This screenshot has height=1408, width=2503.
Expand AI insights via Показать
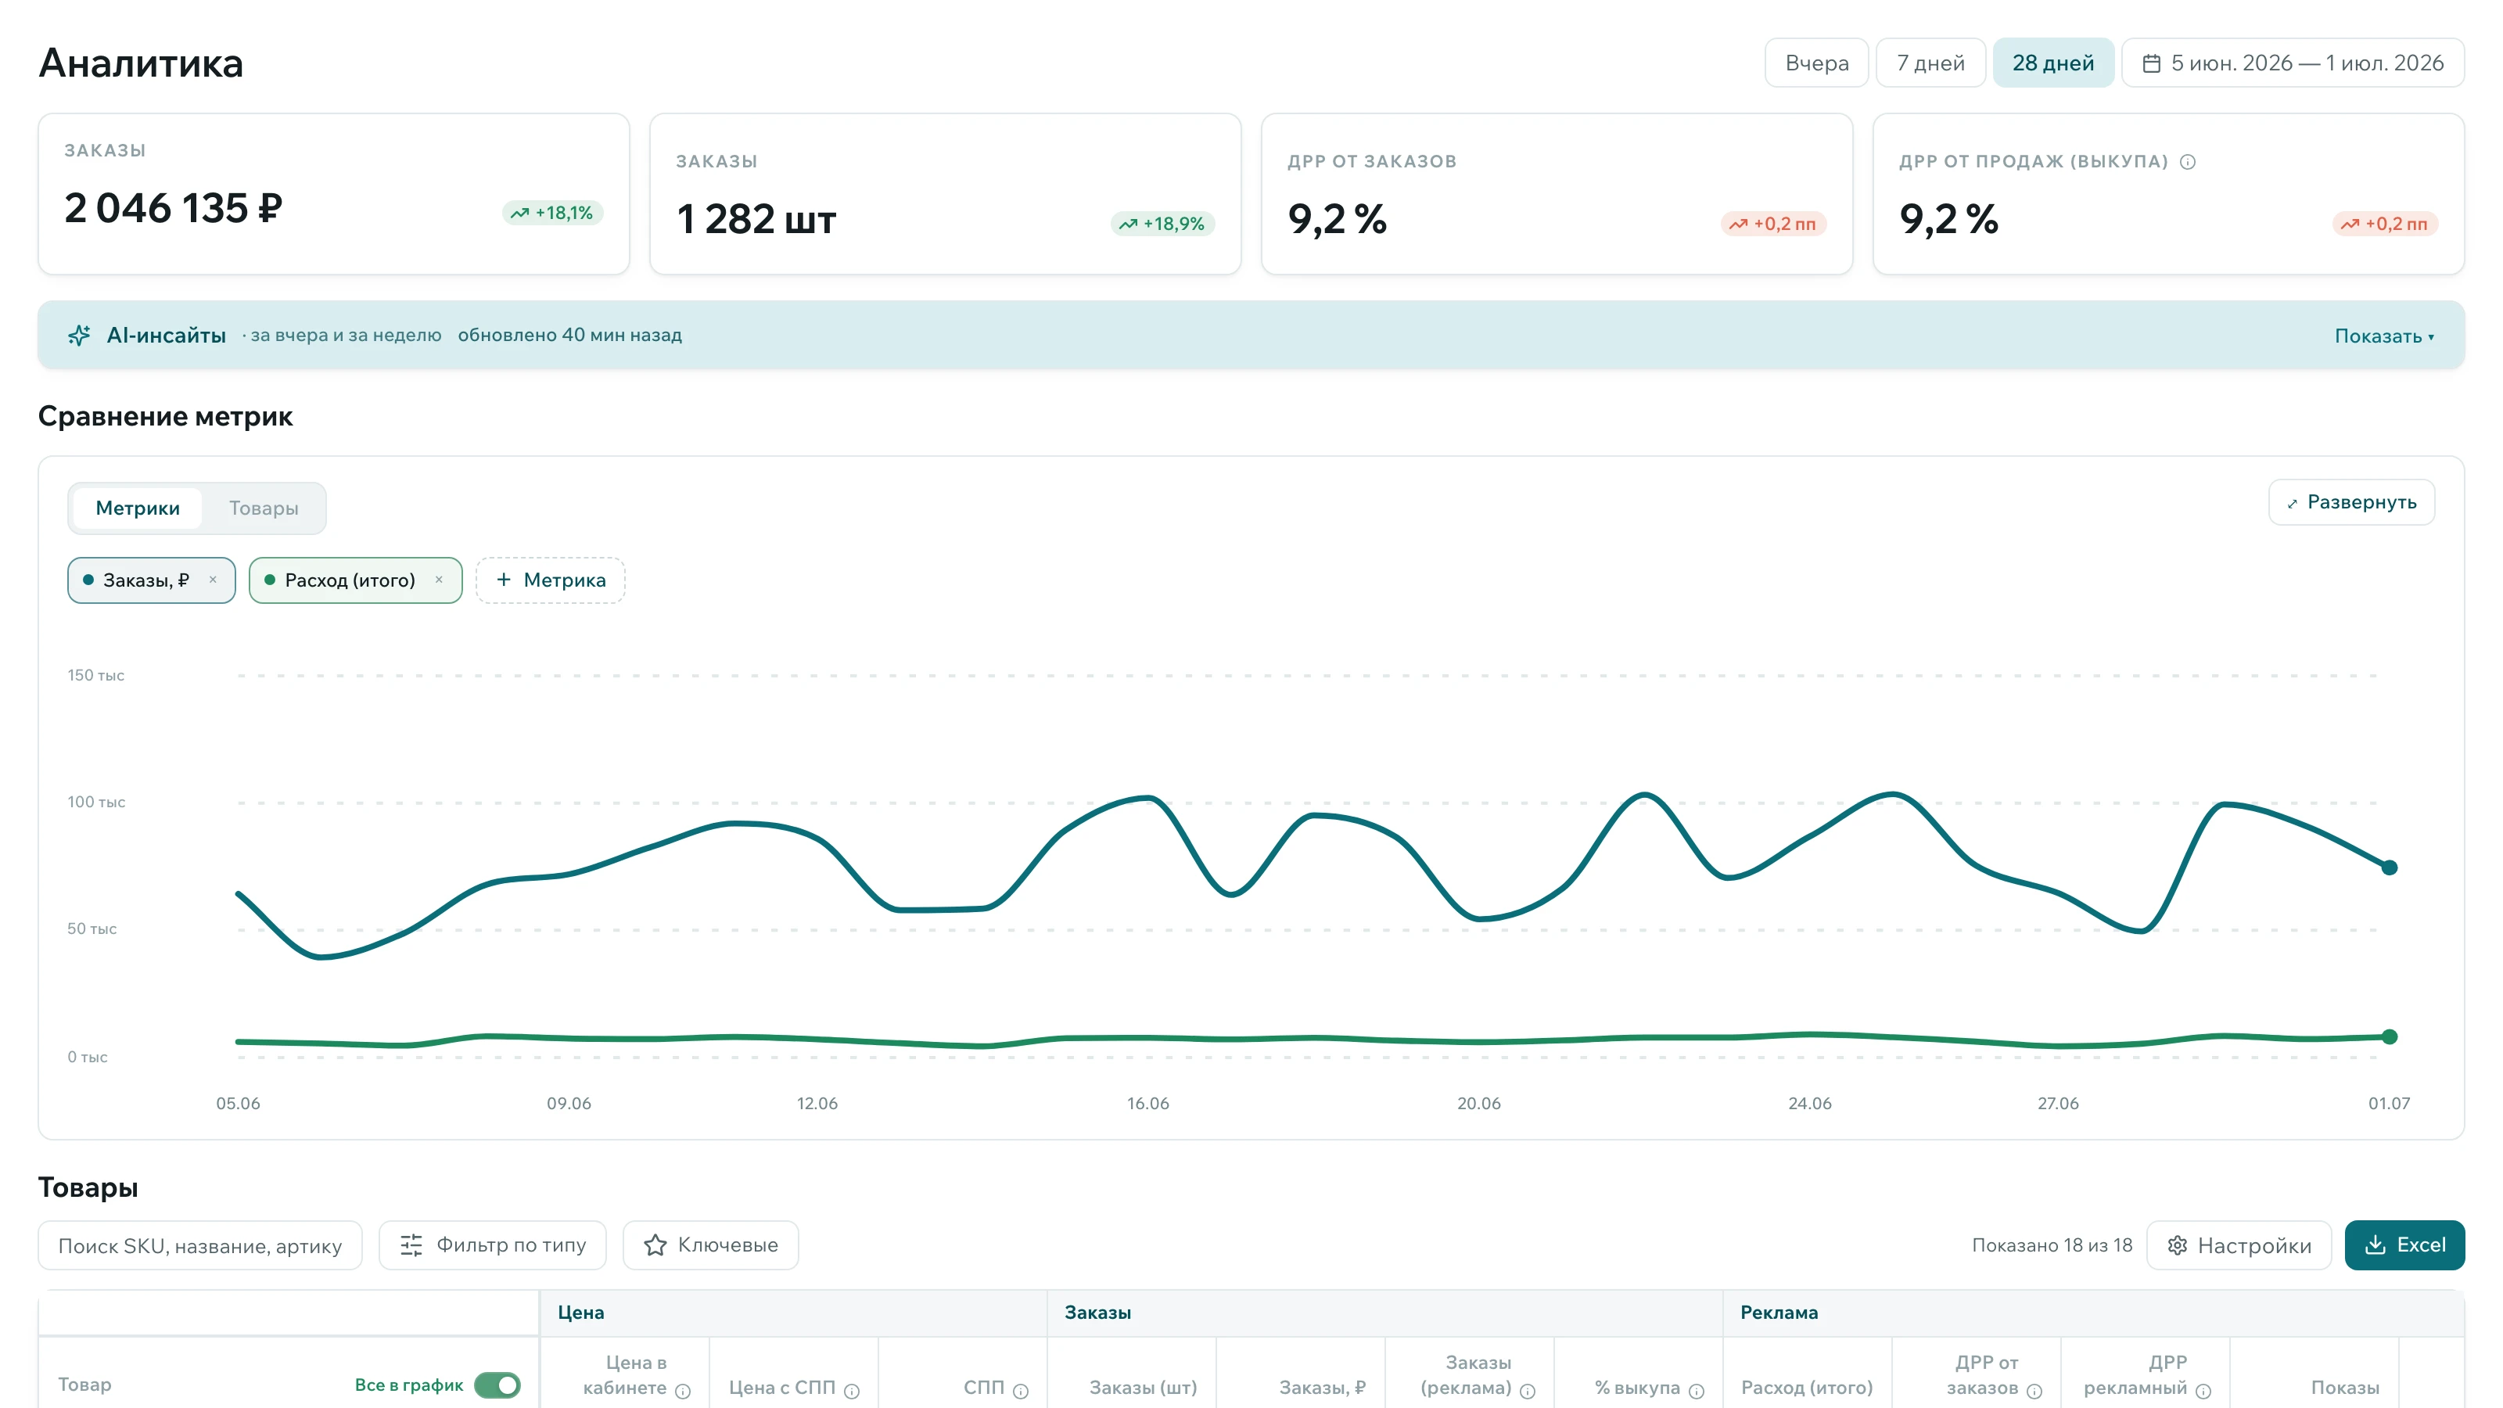pos(2384,336)
